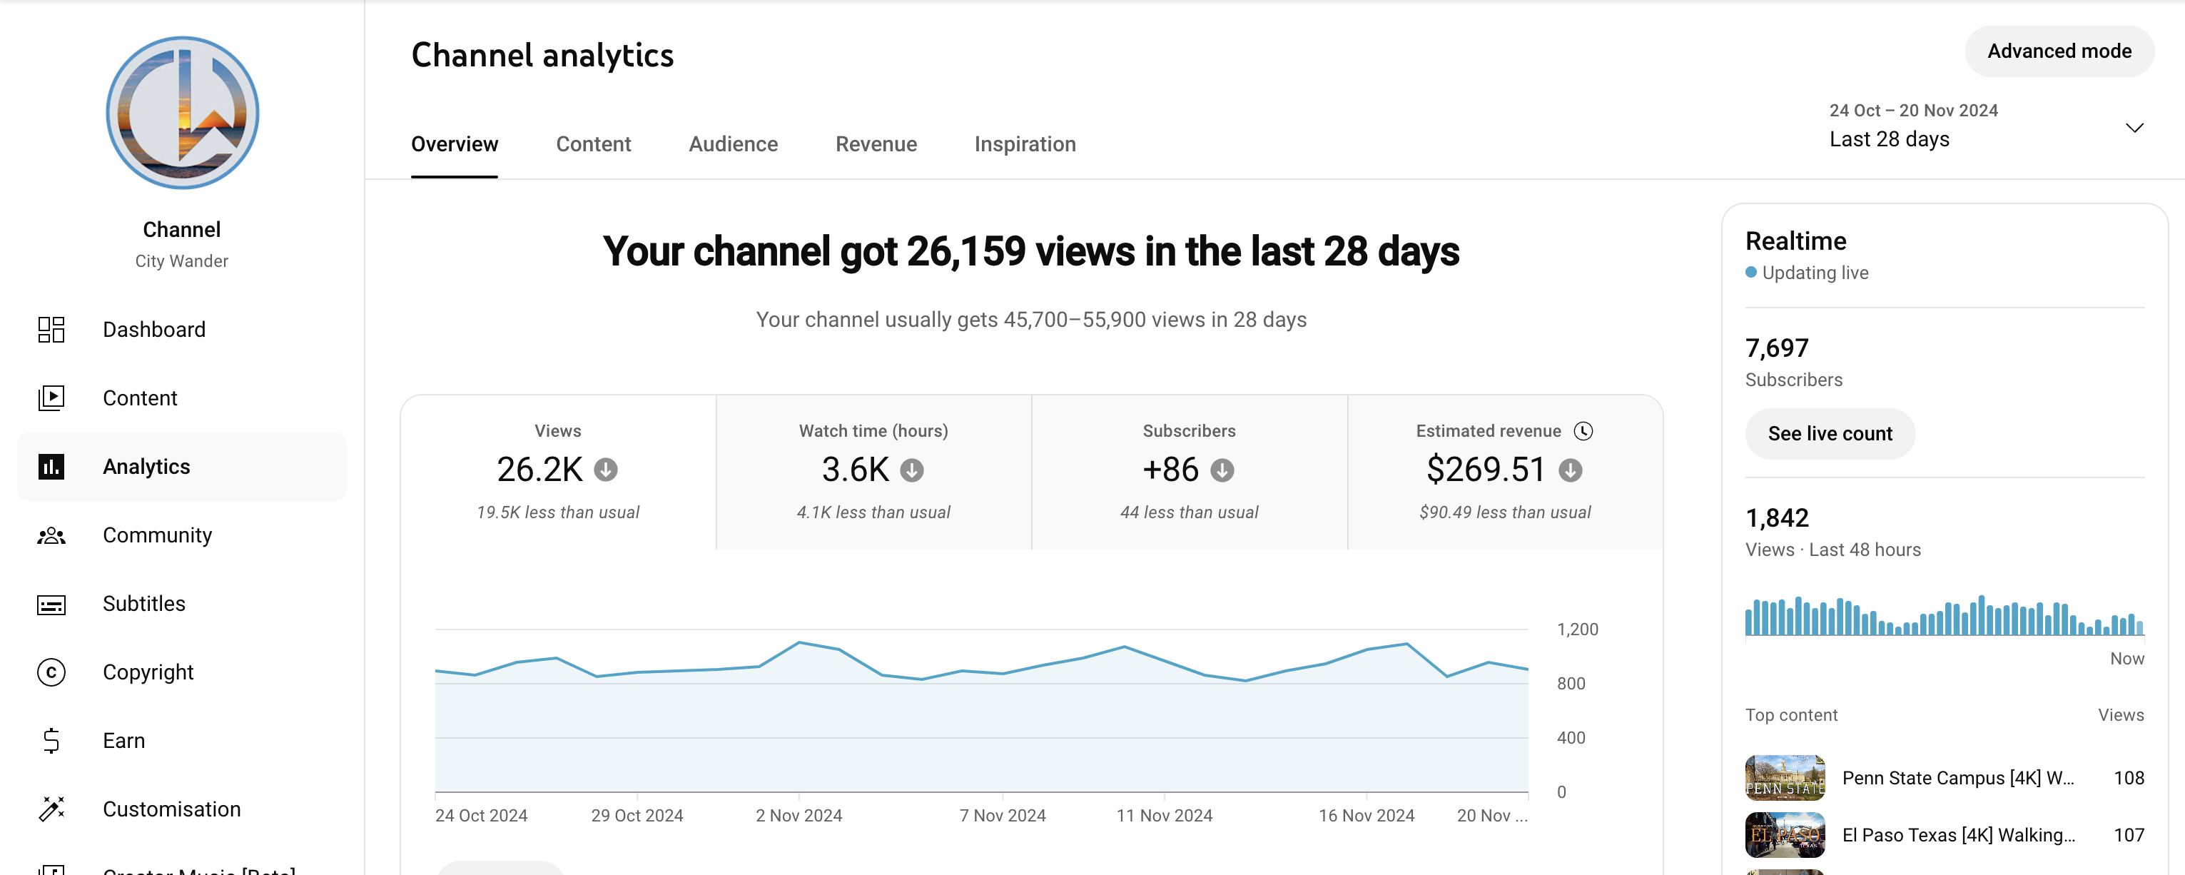Screen dimensions: 2185x875
Task: Select the Subscribers metric card
Action: (1190, 472)
